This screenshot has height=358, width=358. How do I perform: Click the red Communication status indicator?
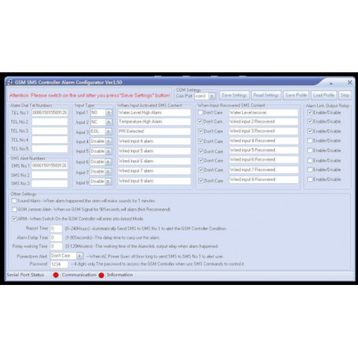pyautogui.click(x=101, y=275)
